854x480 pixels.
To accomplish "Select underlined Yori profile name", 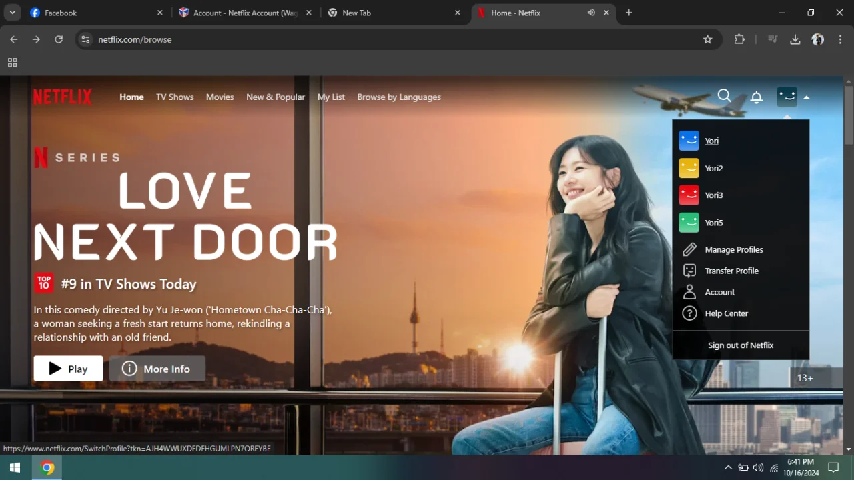I will [x=712, y=141].
